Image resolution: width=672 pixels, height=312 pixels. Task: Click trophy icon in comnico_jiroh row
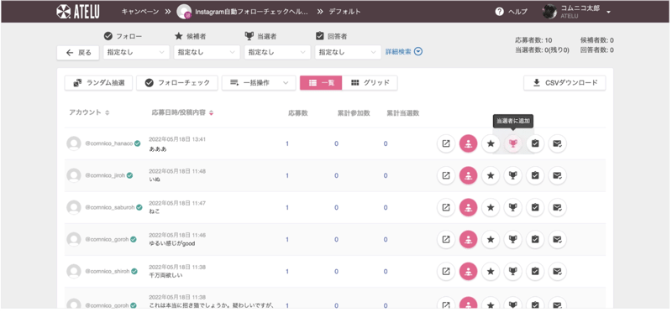point(513,175)
